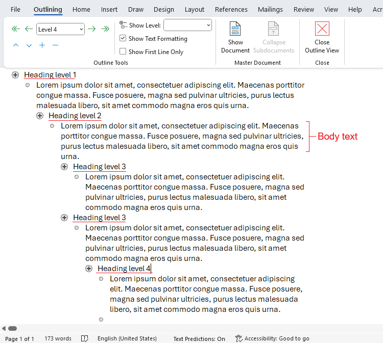This screenshot has width=383, height=343.
Task: Click the Expand plus icon in Outline Tools
Action: pos(42,45)
